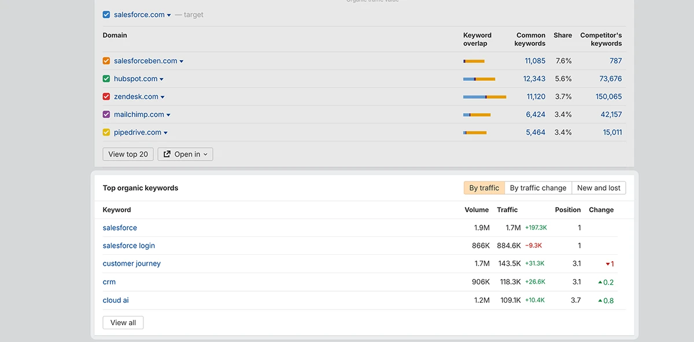
Task: Click zendesk.com keyword overlap bar
Action: click(x=485, y=96)
